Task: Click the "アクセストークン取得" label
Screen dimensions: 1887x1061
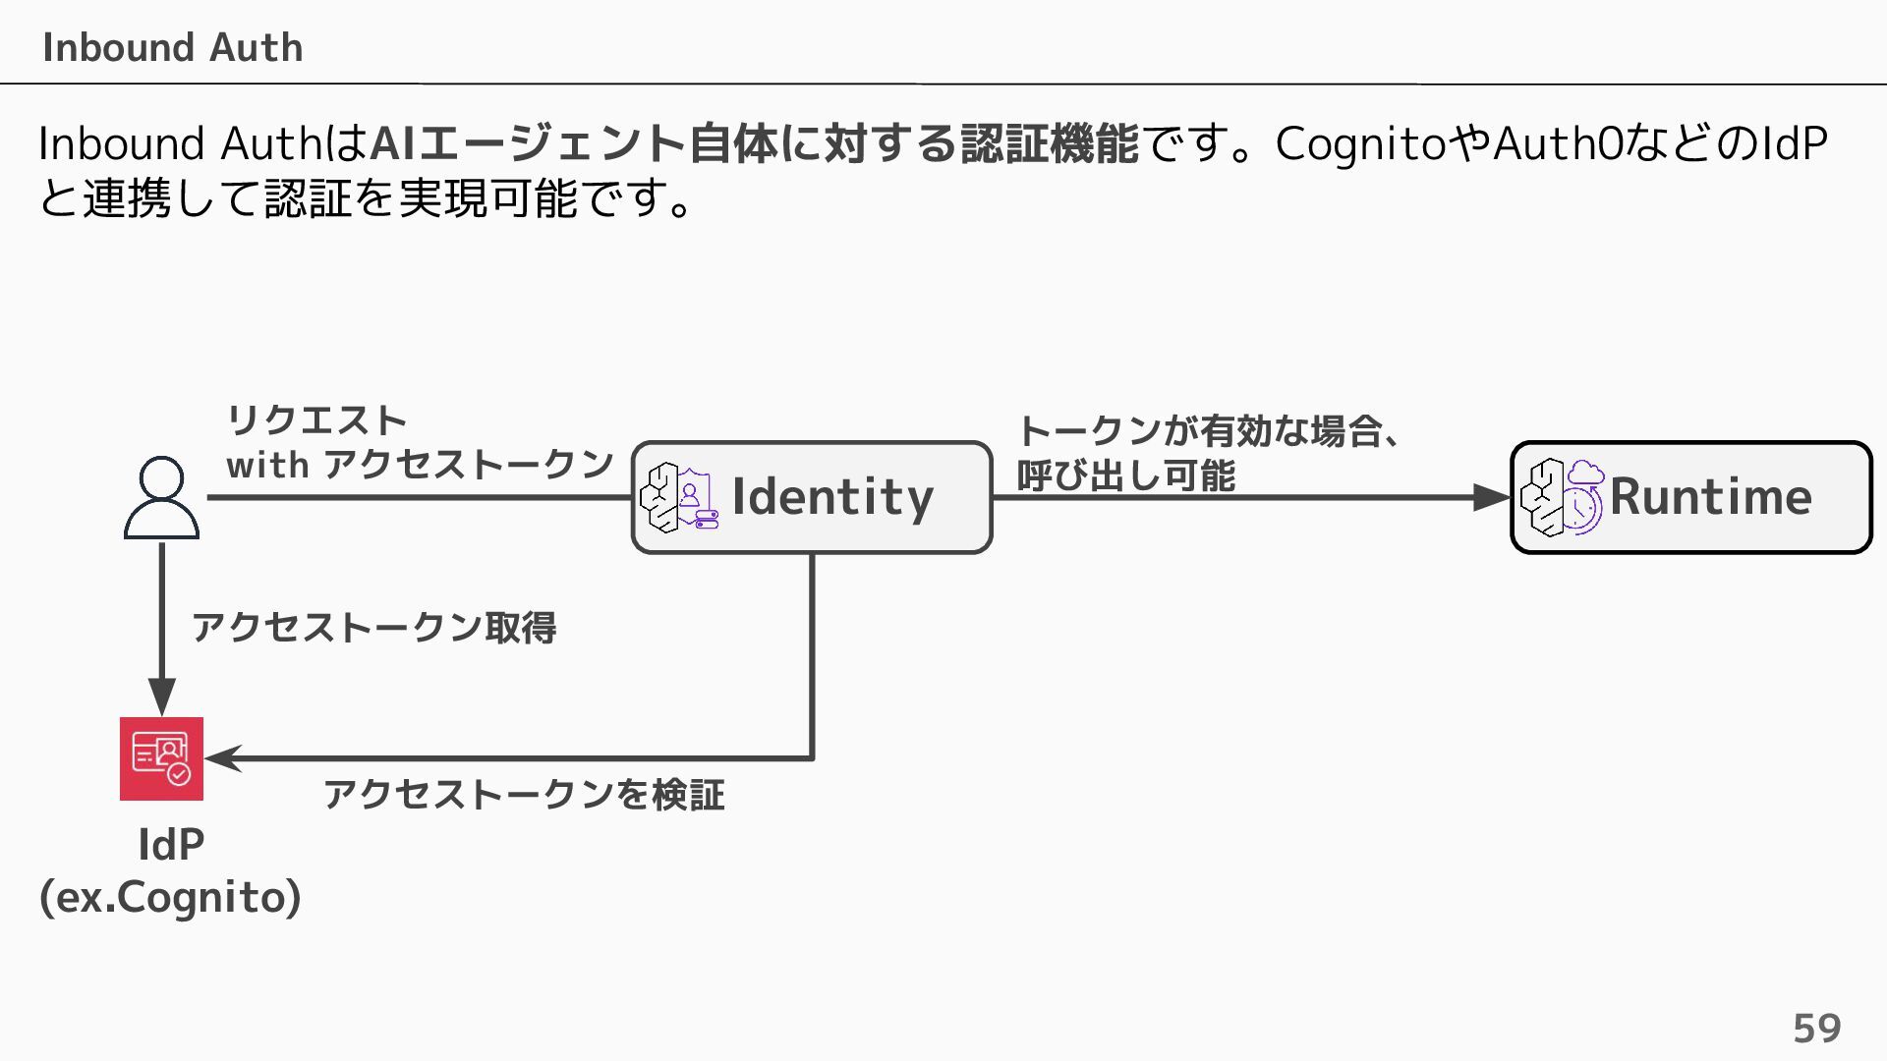Action: tap(373, 627)
